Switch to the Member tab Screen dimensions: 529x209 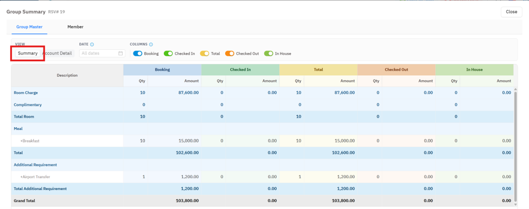click(75, 27)
